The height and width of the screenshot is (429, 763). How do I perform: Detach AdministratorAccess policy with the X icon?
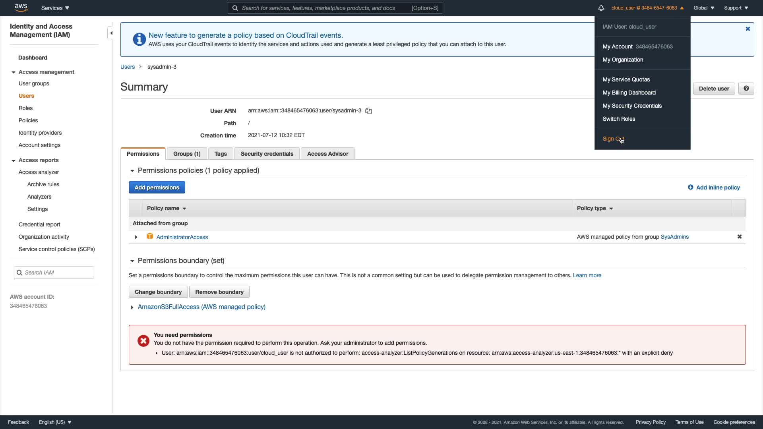(x=739, y=237)
